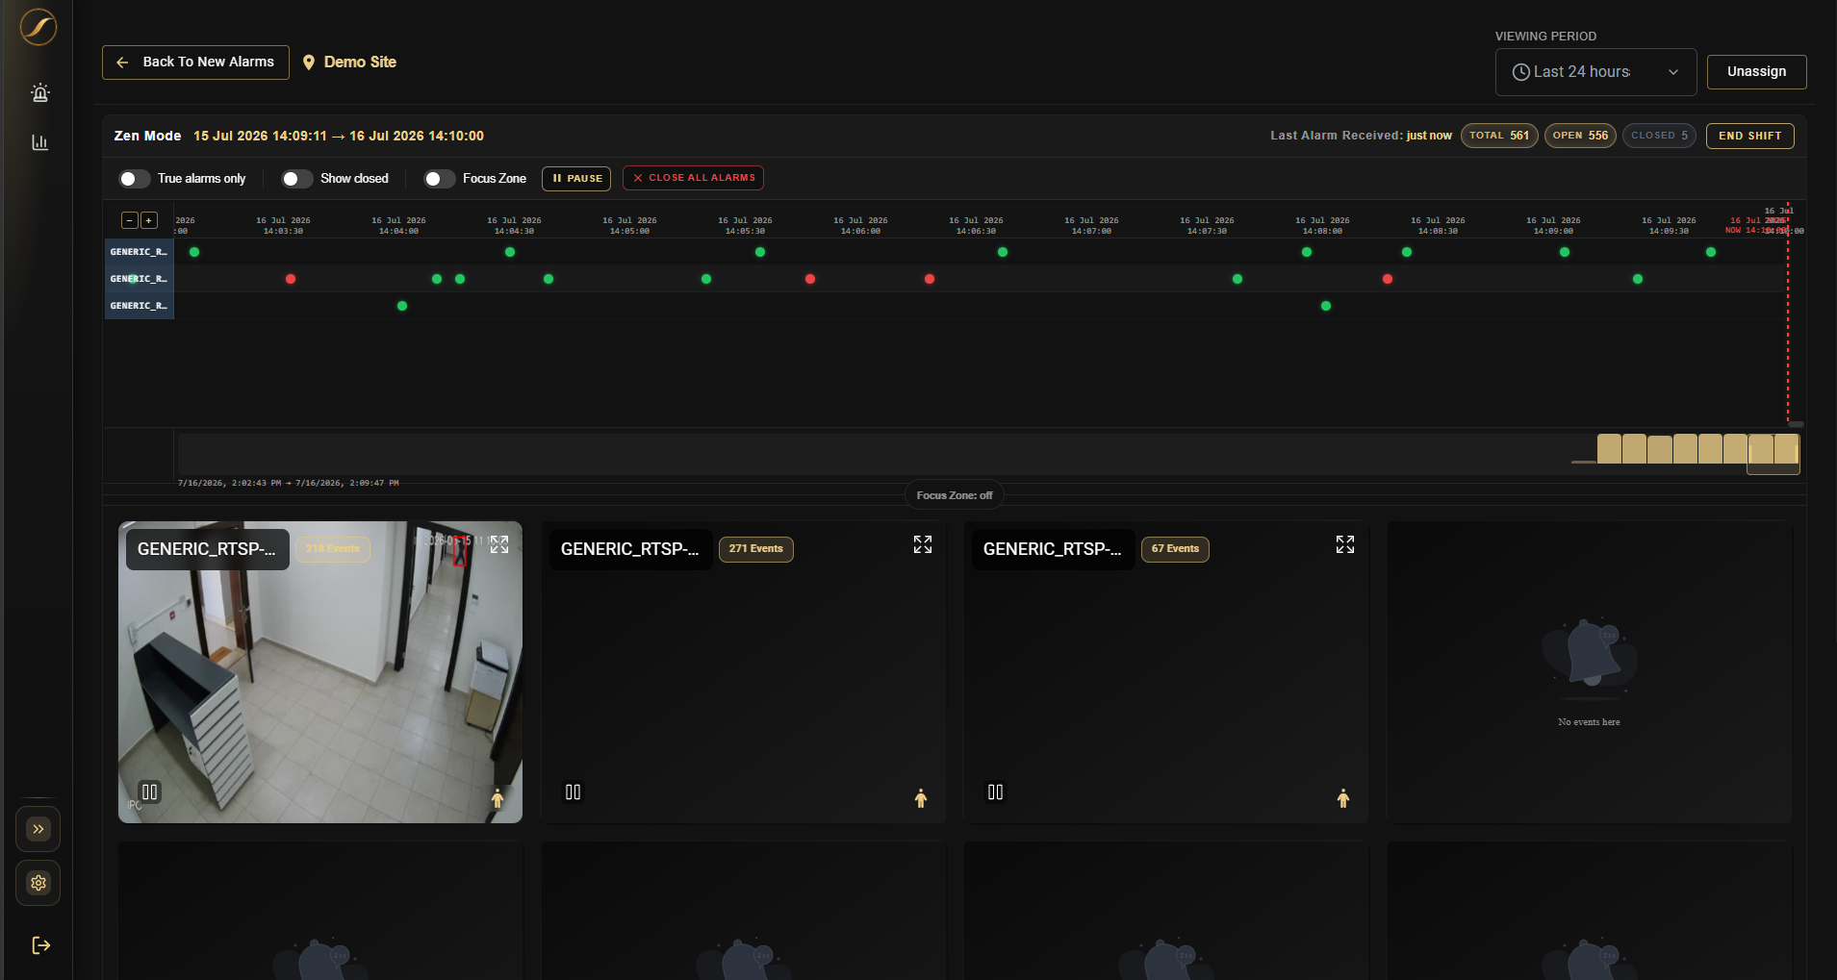1837x980 pixels.
Task: Click Back To New Alarms button
Action: point(195,63)
